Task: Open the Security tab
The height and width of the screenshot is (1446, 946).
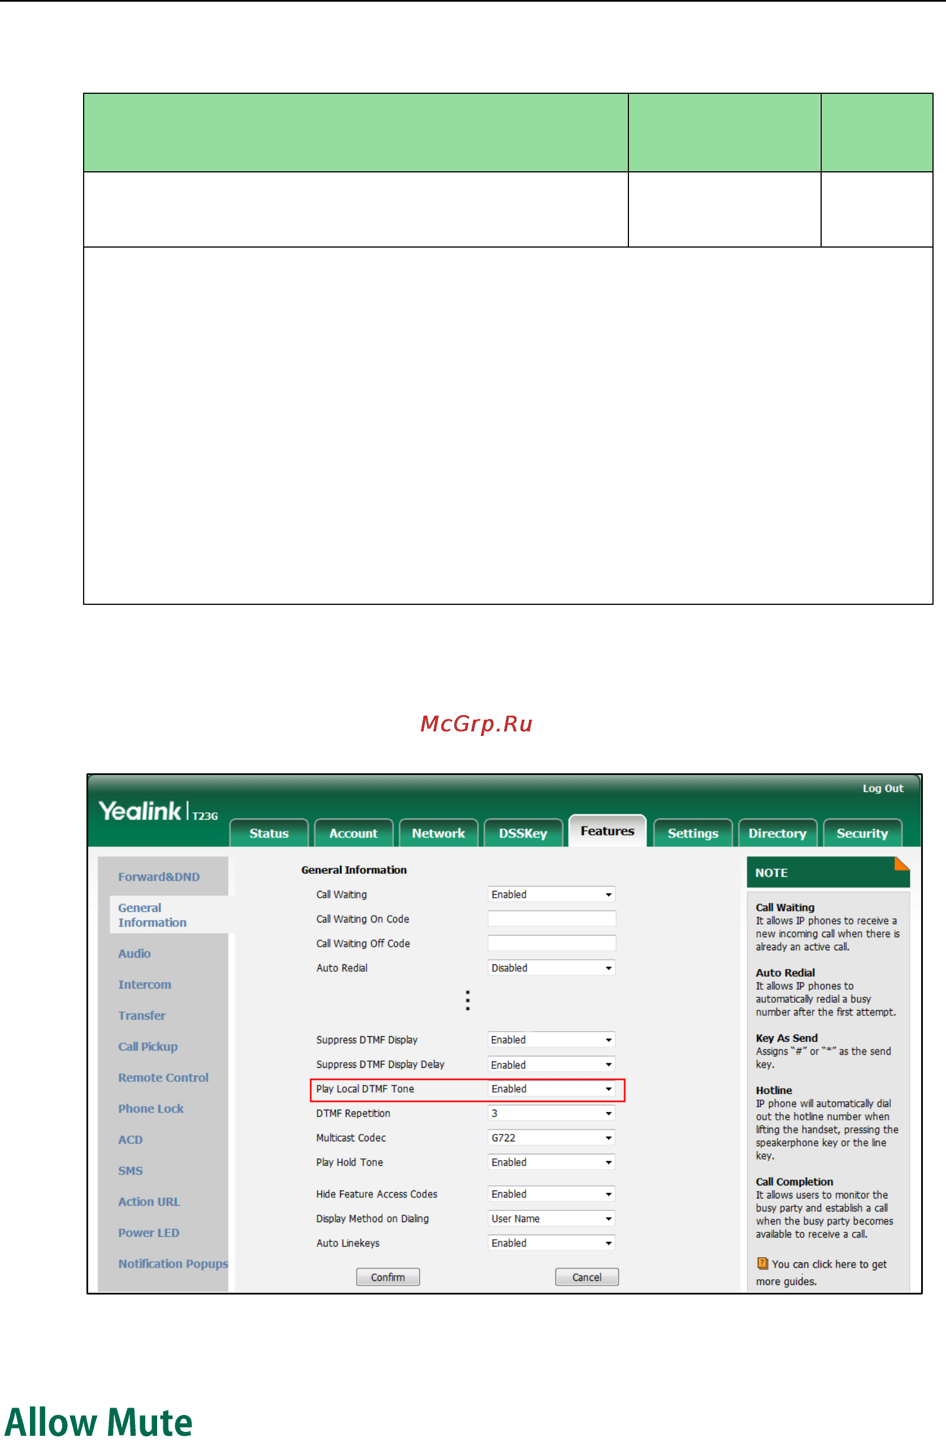Action: (862, 833)
